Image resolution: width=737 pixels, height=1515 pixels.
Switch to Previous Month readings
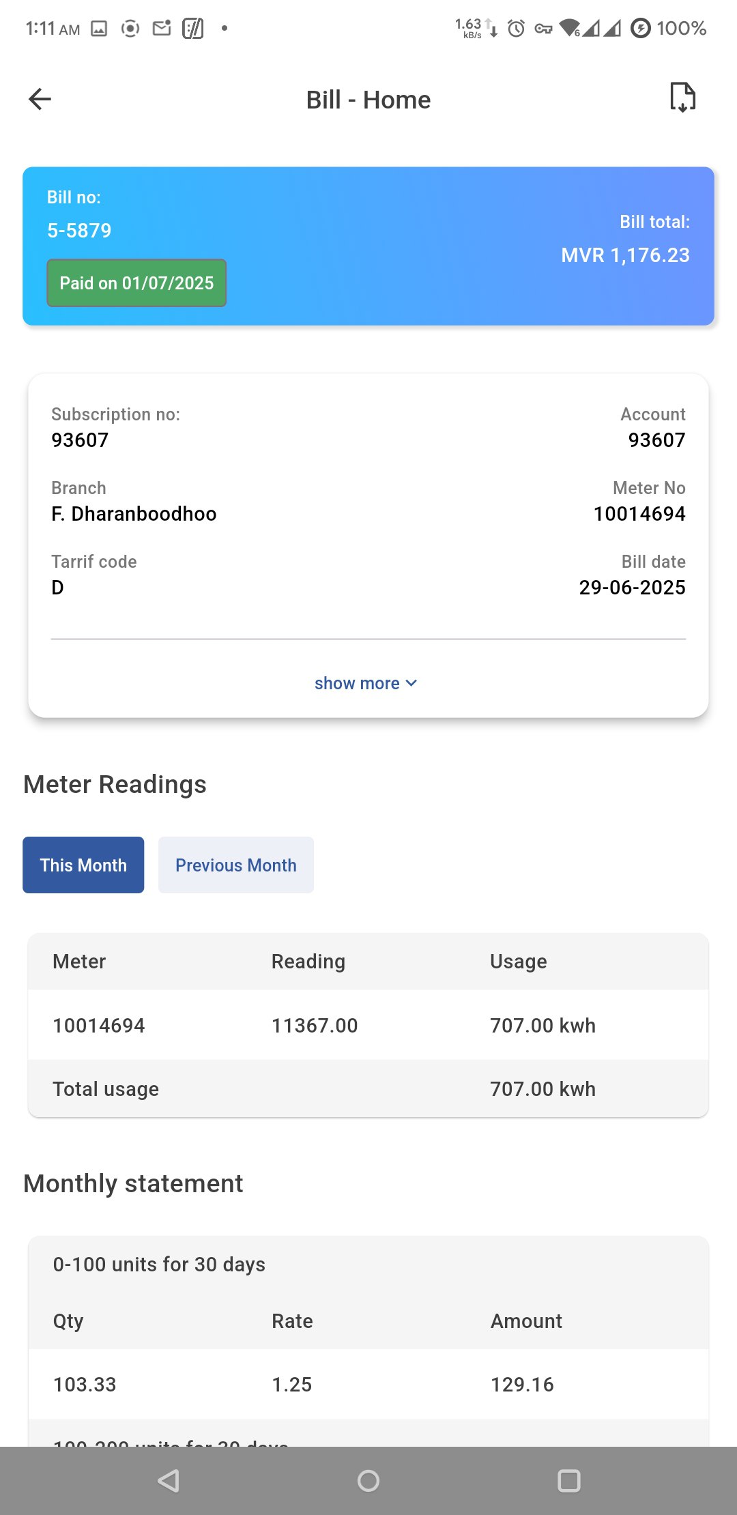[235, 865]
